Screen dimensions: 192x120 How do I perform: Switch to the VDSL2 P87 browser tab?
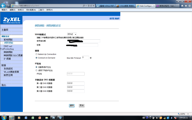click(106, 6)
